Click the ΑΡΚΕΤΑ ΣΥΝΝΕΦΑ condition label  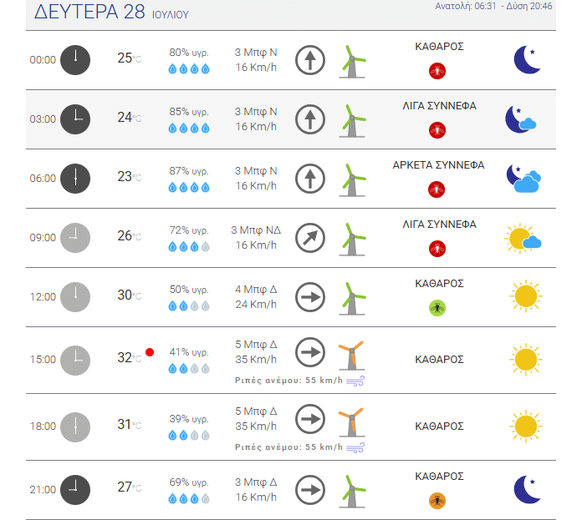(x=438, y=164)
